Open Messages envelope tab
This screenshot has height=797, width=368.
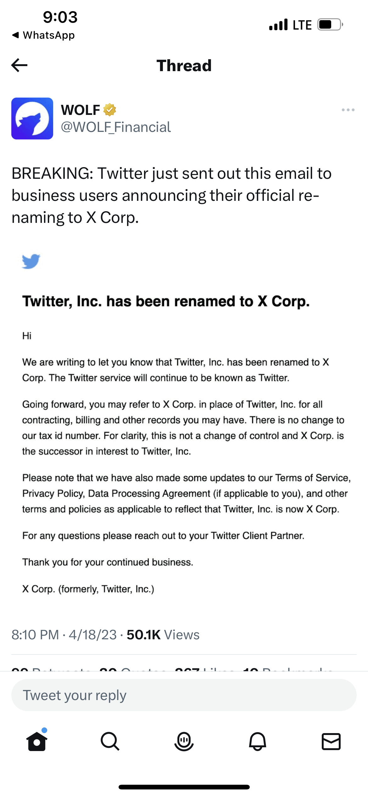331,741
